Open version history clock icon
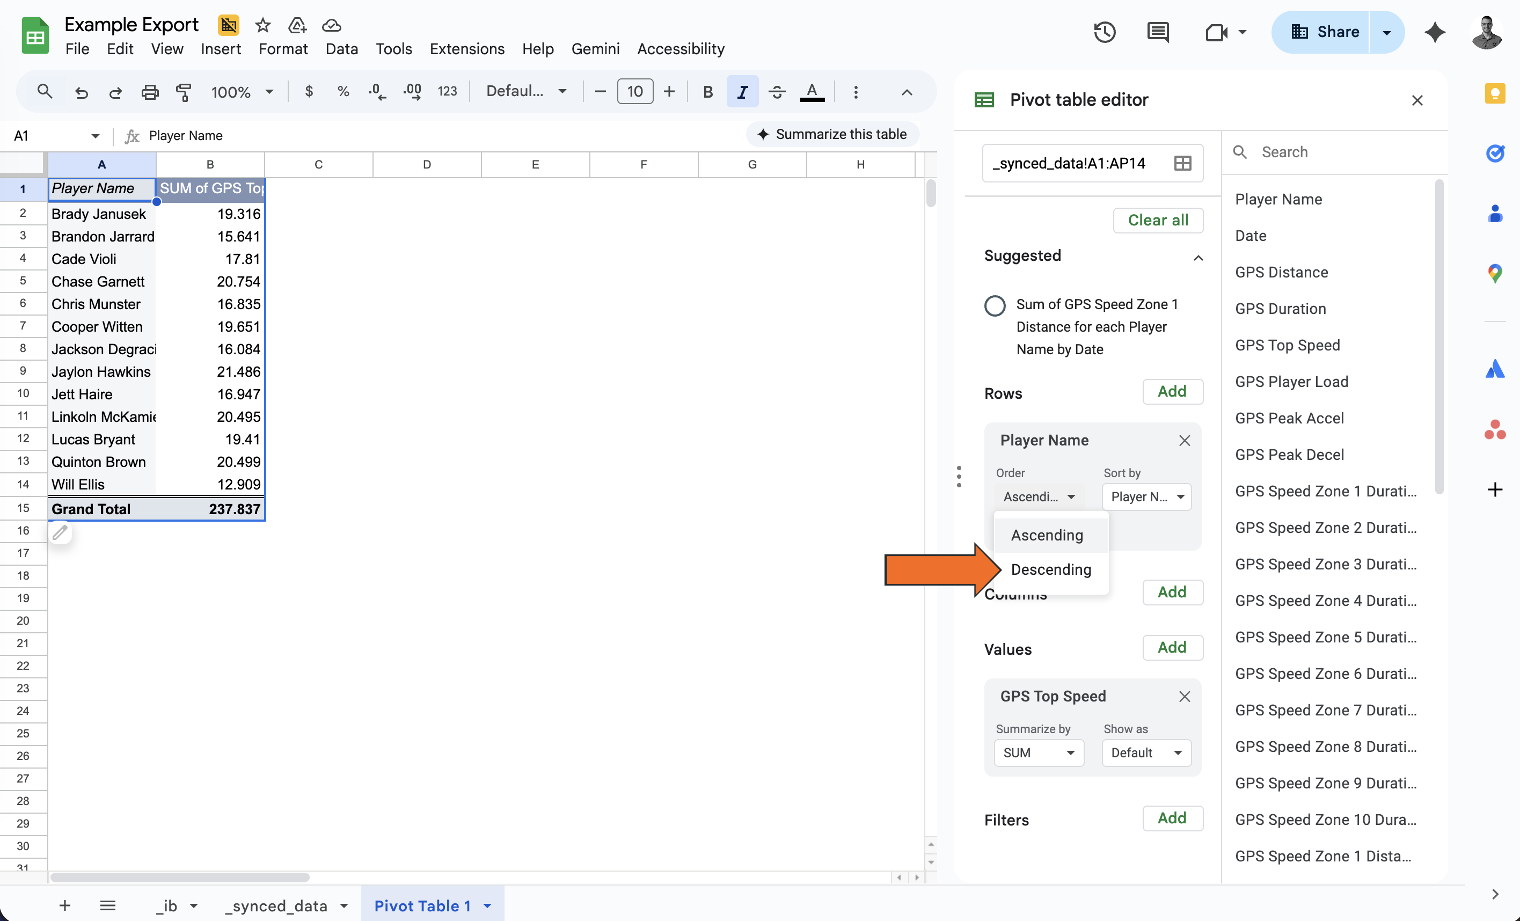This screenshot has width=1520, height=921. pos(1104,32)
